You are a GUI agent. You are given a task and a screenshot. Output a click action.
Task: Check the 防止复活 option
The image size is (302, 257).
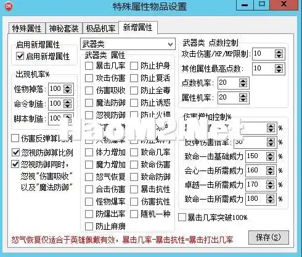tap(134, 78)
